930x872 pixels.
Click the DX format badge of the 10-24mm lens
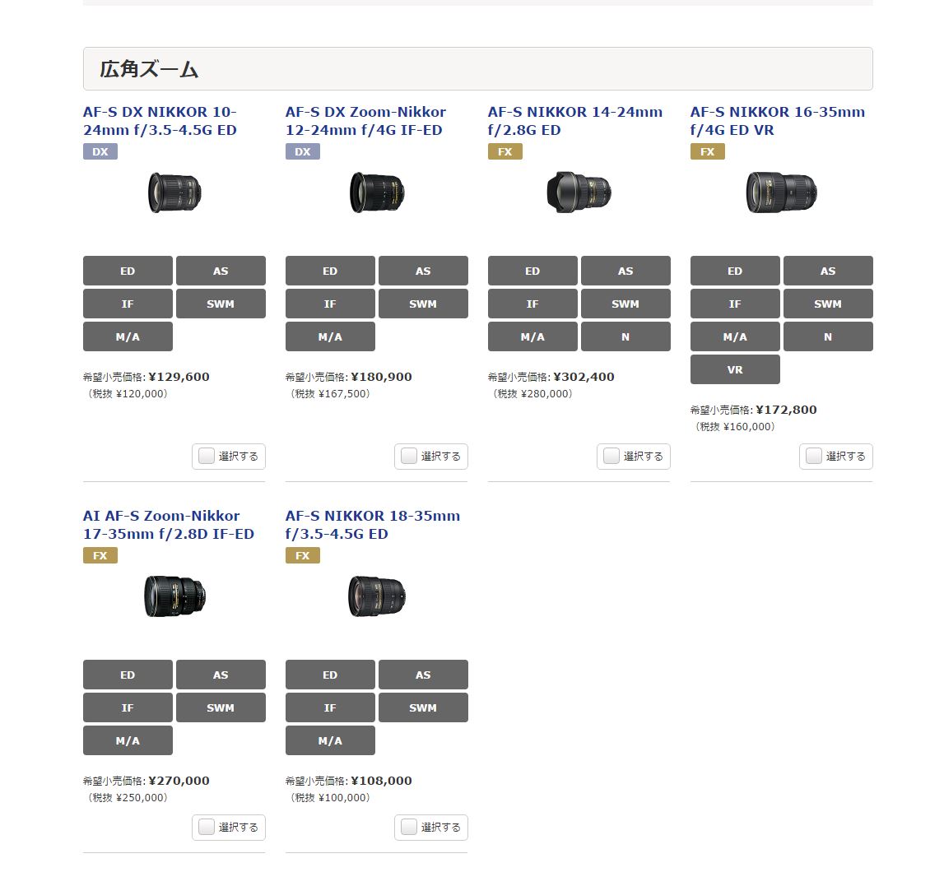coord(100,151)
